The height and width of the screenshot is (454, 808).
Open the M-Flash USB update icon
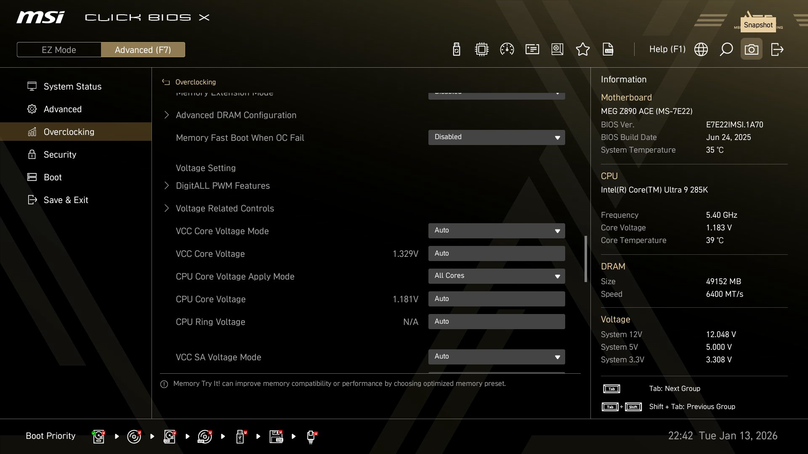tap(456, 50)
